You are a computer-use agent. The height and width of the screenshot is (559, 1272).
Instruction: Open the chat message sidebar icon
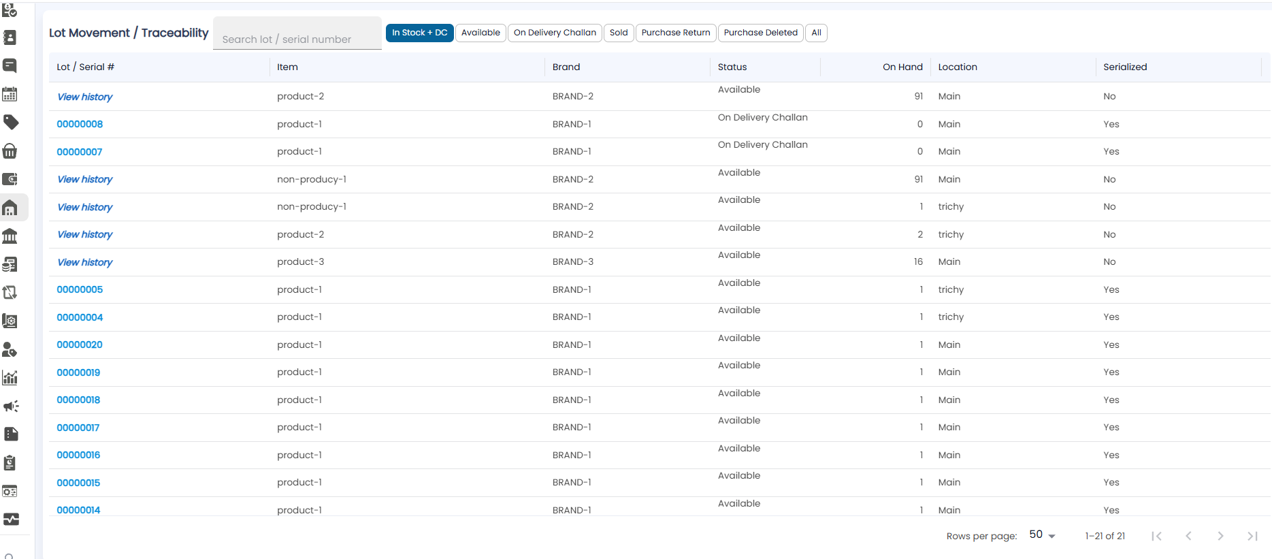click(x=10, y=65)
